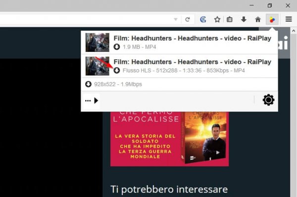Select the second 'Film: Headhunters' HLS entry title

192,62
